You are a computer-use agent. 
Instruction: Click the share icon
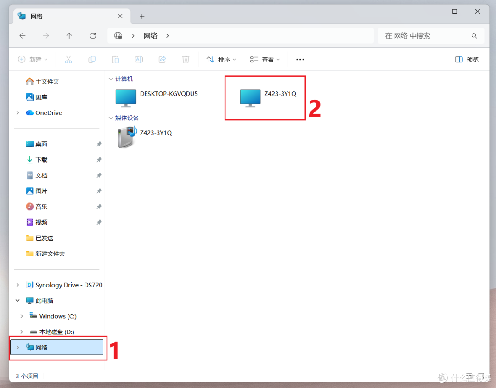tap(162, 59)
